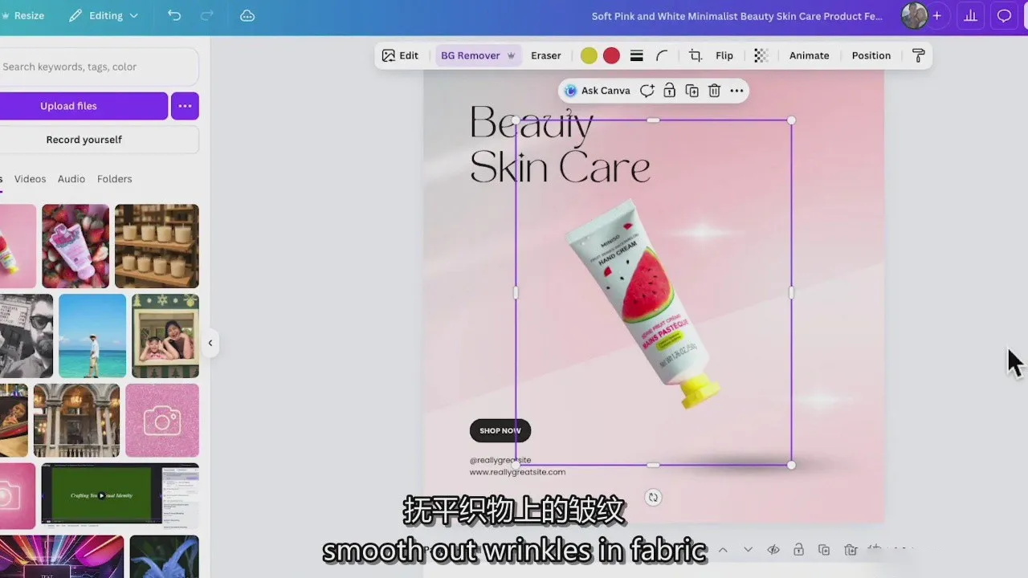The image size is (1028, 578).
Task: Activate the BG Remover tool
Action: 477,55
